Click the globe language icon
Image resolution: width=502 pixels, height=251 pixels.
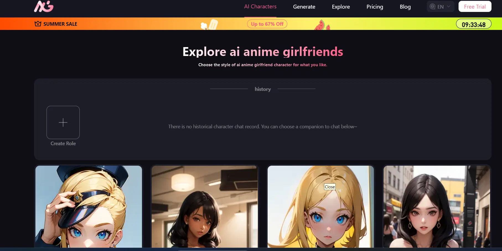433,7
